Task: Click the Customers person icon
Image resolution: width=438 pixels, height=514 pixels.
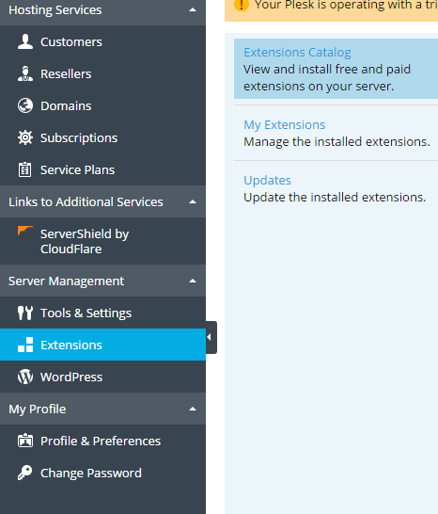Action: (x=25, y=41)
